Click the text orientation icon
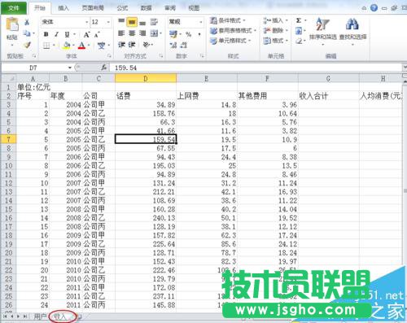 pyautogui.click(x=147, y=45)
